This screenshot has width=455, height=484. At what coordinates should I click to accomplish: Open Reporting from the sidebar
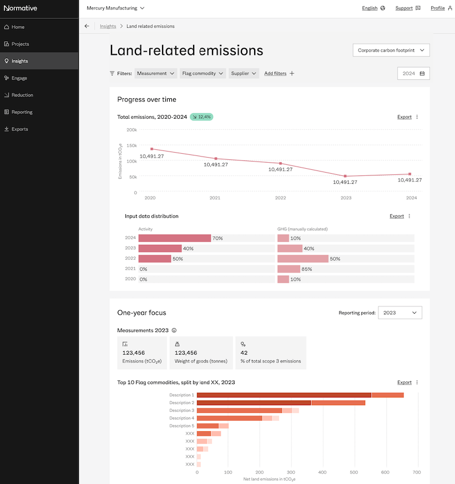[22, 112]
